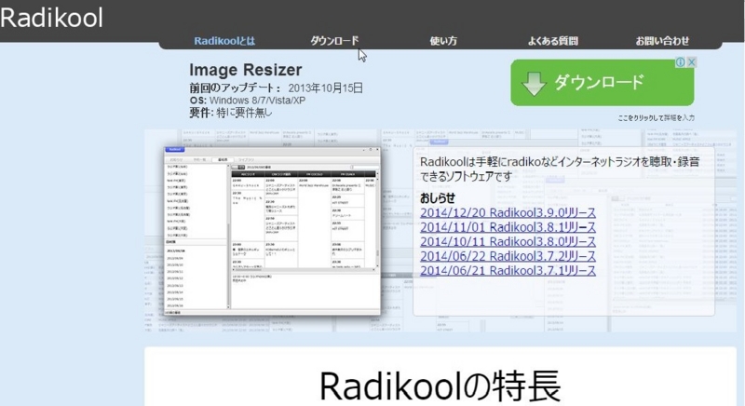Click 要件: 特に要件無し text
This screenshot has height=406, width=745.
(231, 113)
